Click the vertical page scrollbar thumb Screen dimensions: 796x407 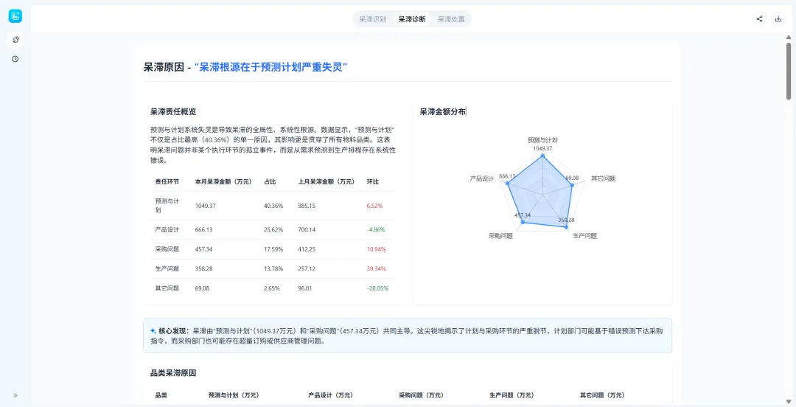tap(788, 70)
